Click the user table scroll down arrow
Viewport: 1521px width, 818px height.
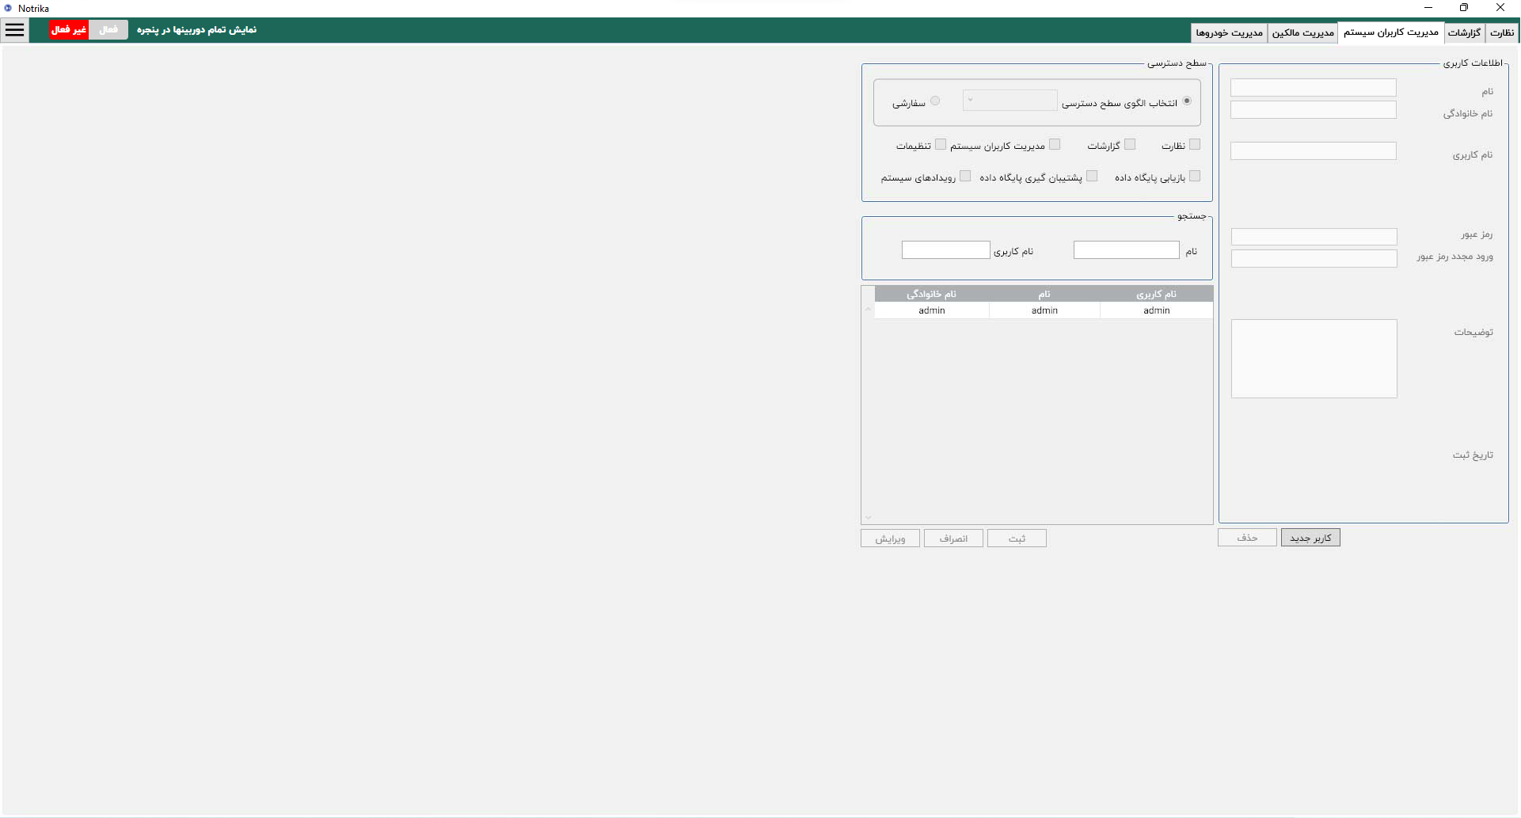[868, 517]
